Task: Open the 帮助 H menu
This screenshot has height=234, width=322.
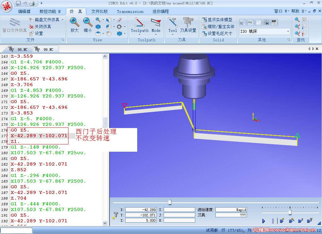Action: tap(299, 11)
